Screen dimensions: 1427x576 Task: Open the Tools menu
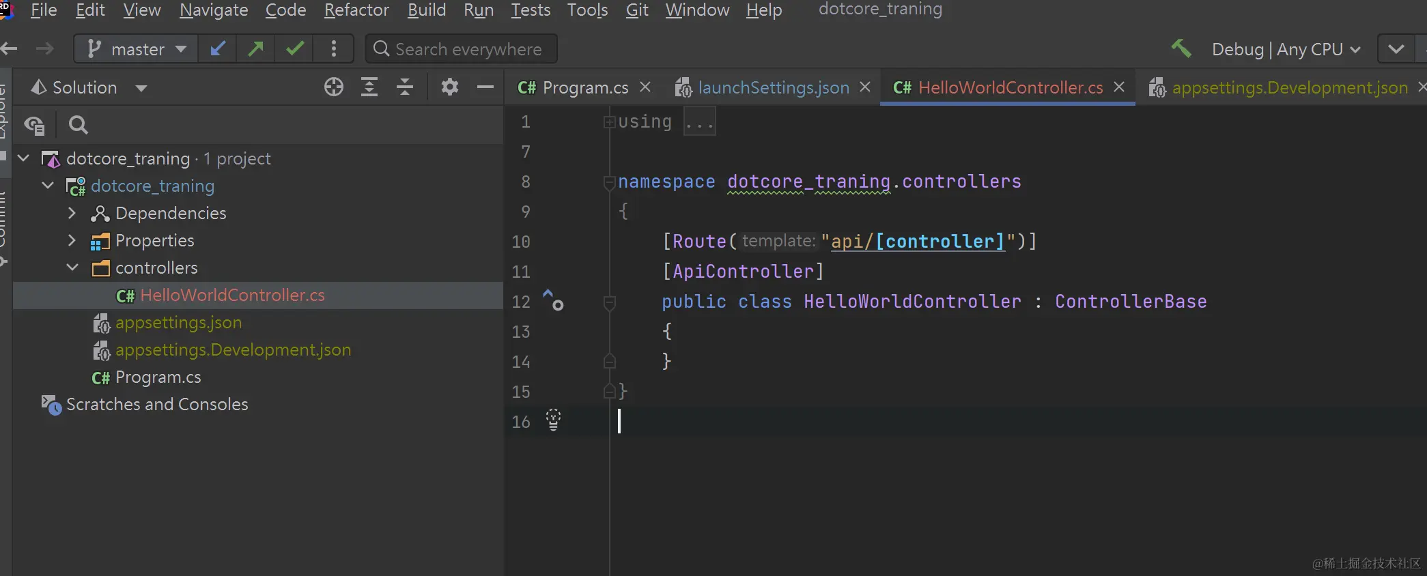pyautogui.click(x=587, y=10)
